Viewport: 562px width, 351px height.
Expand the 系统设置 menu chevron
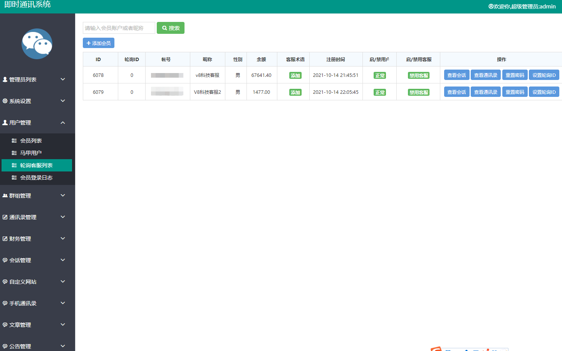(63, 101)
